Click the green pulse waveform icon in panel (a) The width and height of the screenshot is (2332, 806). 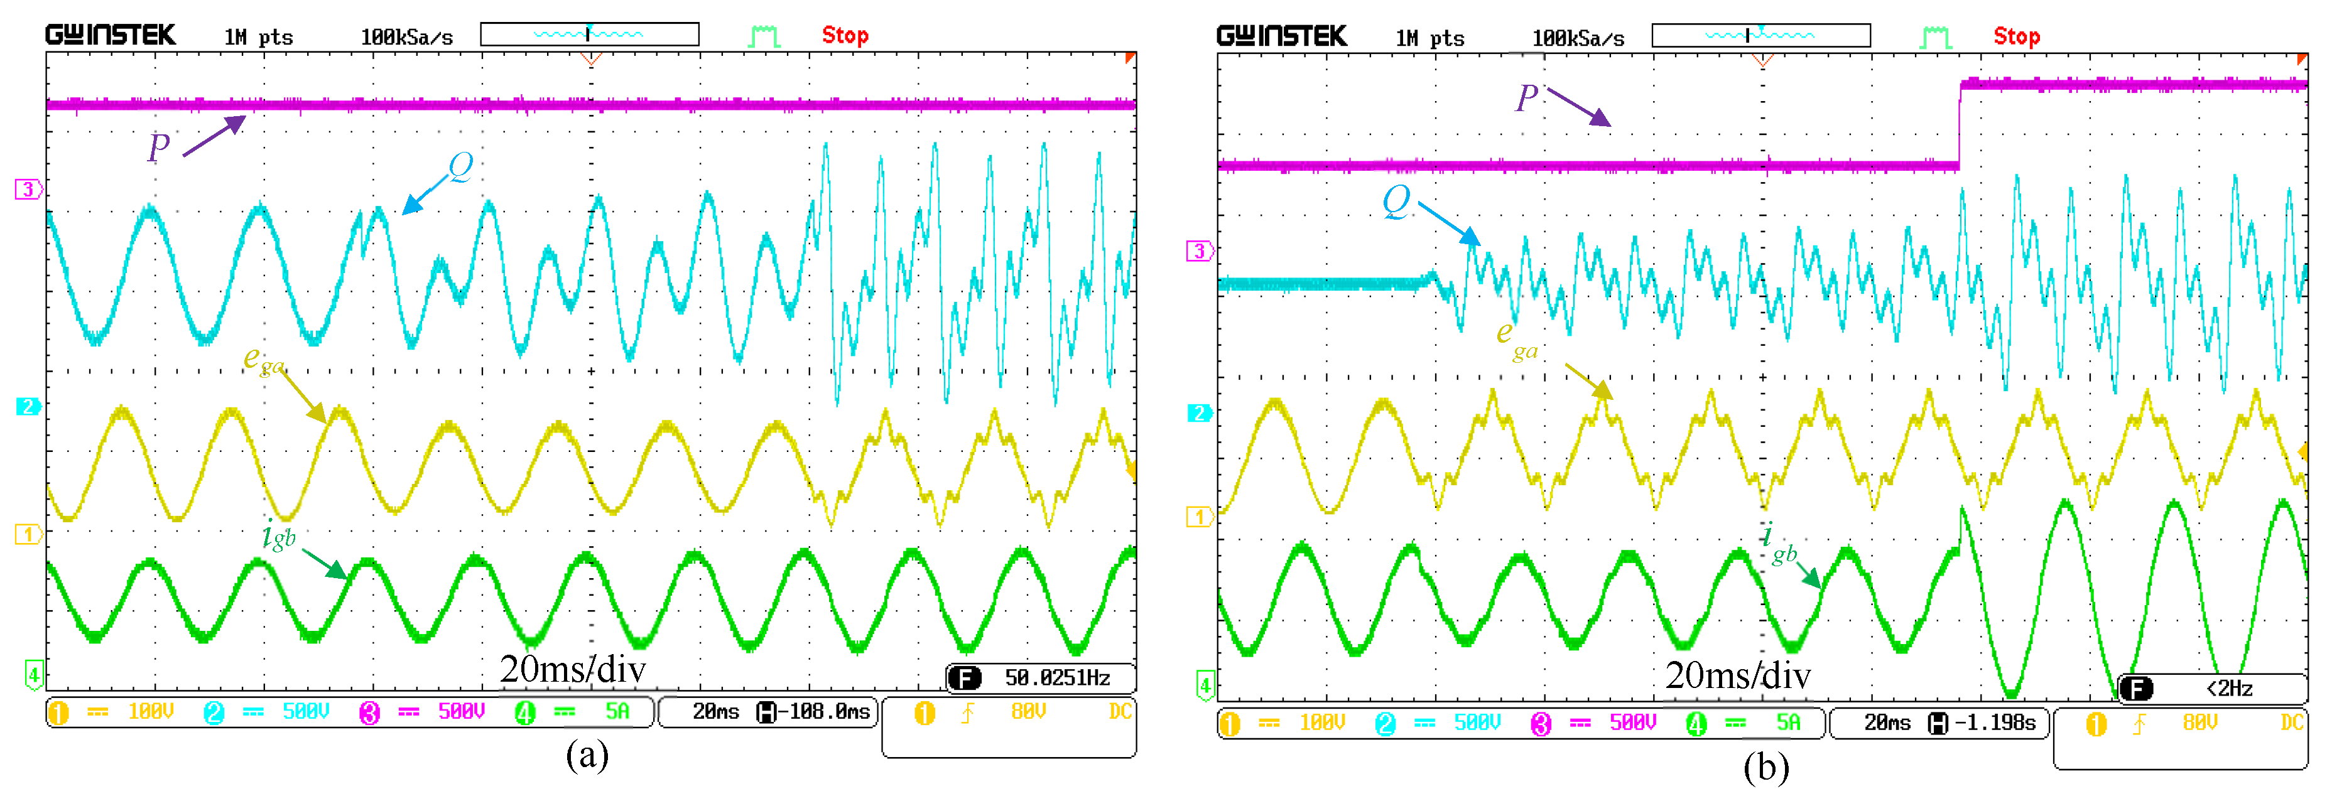coord(764,36)
